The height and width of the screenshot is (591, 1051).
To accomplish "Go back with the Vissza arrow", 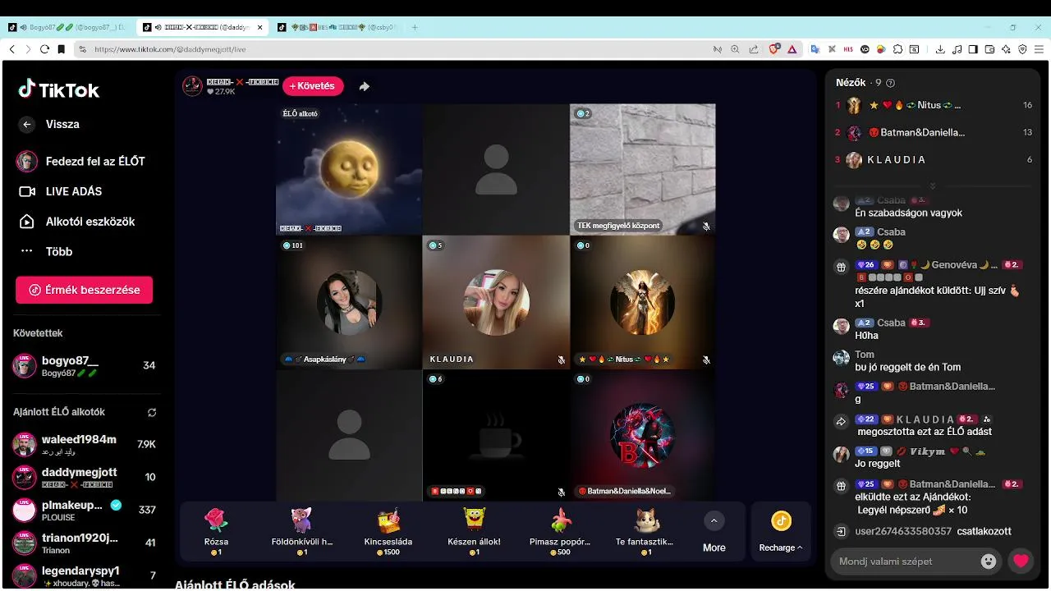I will [x=27, y=125].
